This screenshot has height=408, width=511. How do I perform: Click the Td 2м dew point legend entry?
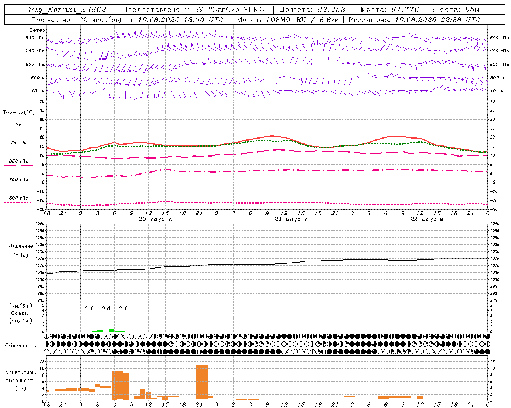pyautogui.click(x=19, y=143)
